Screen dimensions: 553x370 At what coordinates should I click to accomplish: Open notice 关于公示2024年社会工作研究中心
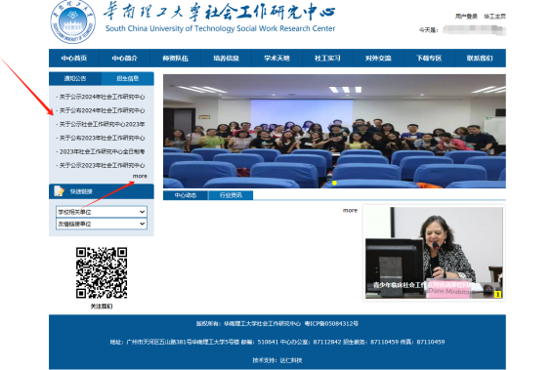102,97
